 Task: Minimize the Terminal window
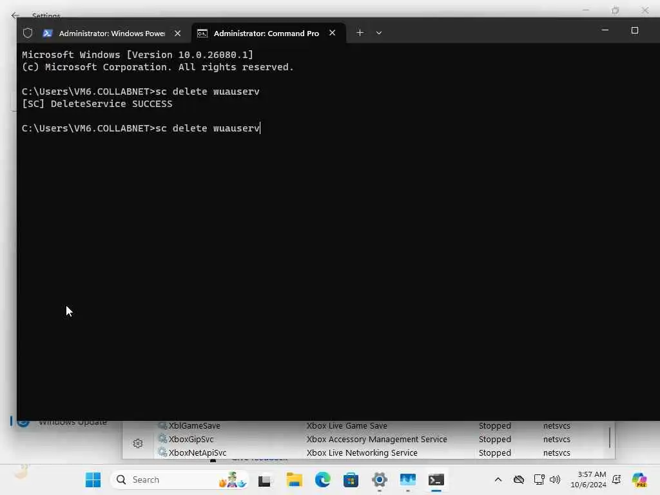(x=605, y=30)
